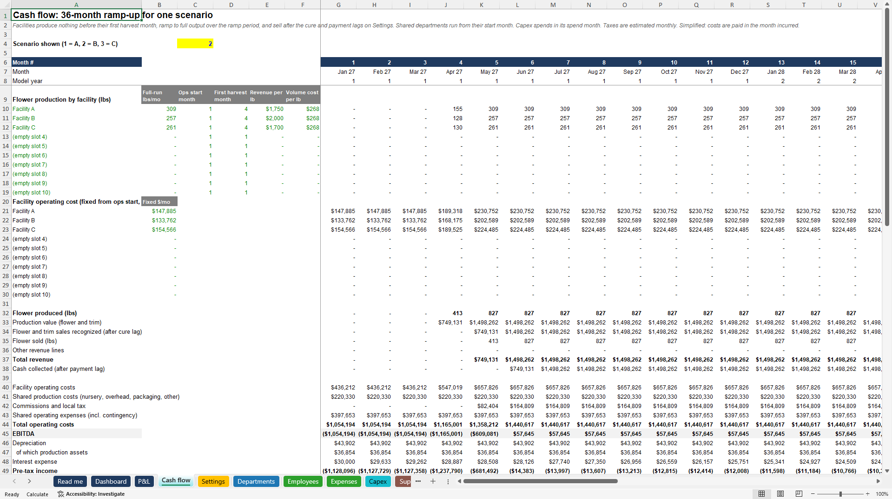This screenshot has height=499, width=892.
Task: Click the horizontal scrollbar thumb
Action: (x=540, y=481)
